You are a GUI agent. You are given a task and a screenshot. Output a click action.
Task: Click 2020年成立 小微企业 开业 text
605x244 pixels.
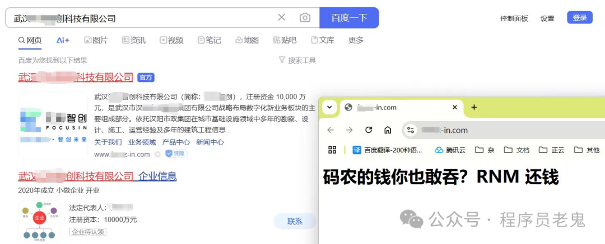tap(59, 190)
